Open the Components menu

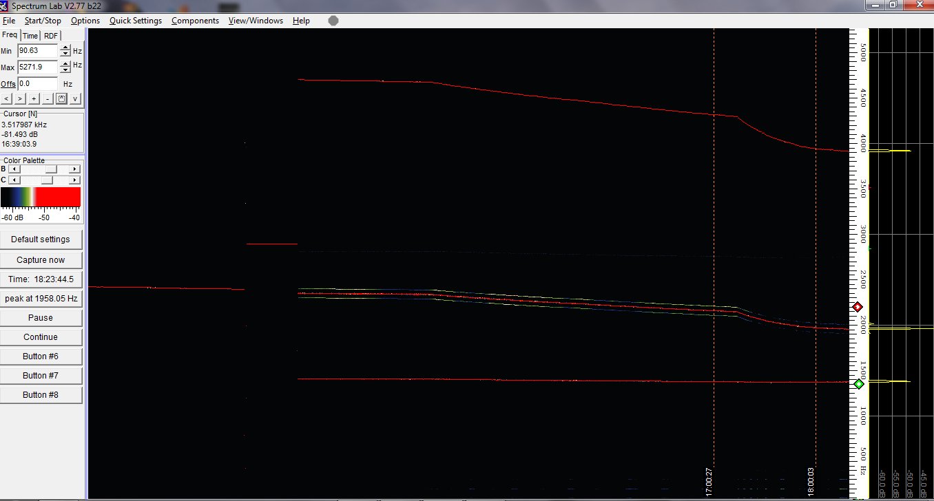[195, 21]
